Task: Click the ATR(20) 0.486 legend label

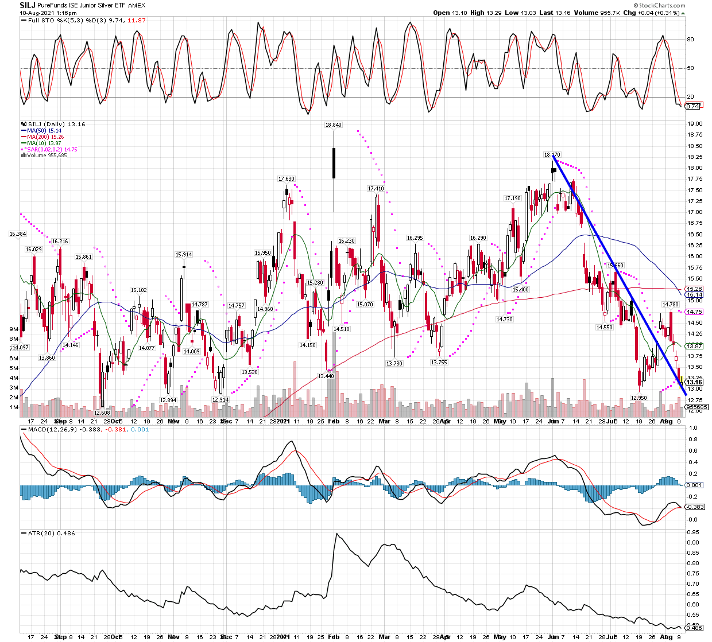Action: tap(51, 533)
